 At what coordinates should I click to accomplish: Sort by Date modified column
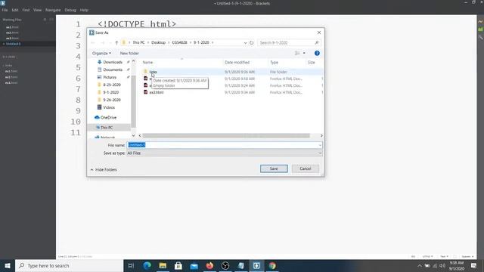click(x=237, y=62)
